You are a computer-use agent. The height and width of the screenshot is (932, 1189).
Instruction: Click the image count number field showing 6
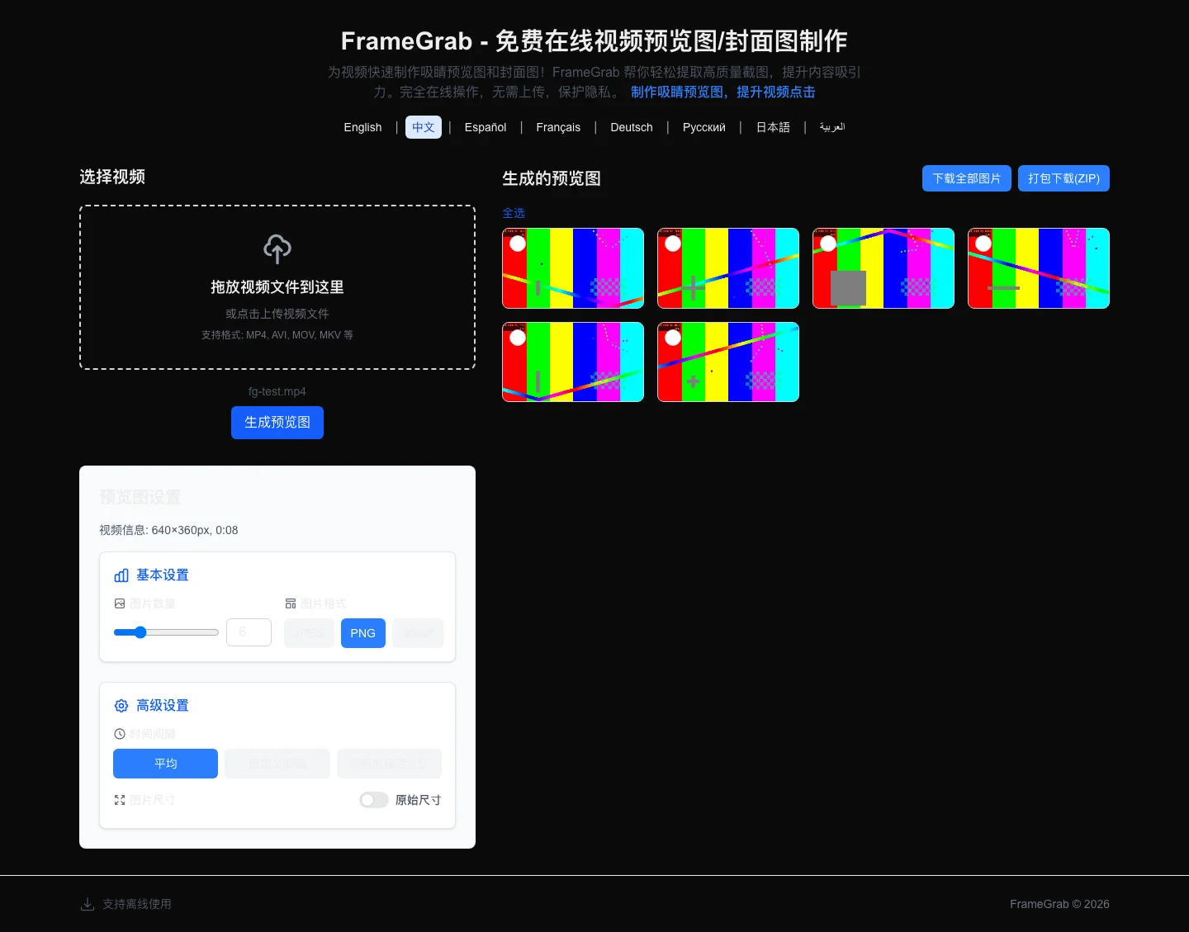249,632
